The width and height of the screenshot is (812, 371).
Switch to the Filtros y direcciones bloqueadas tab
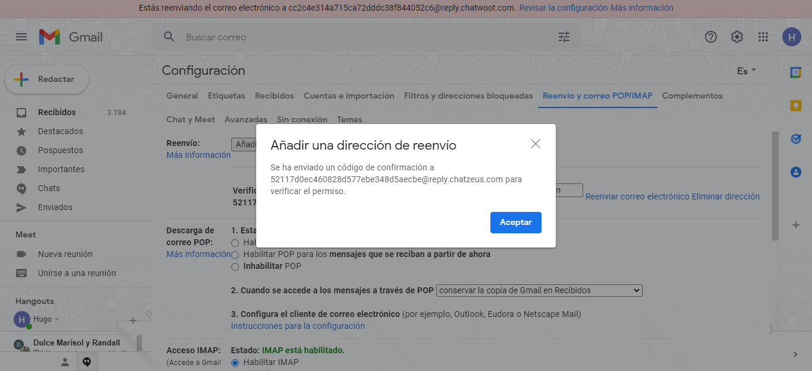click(468, 96)
